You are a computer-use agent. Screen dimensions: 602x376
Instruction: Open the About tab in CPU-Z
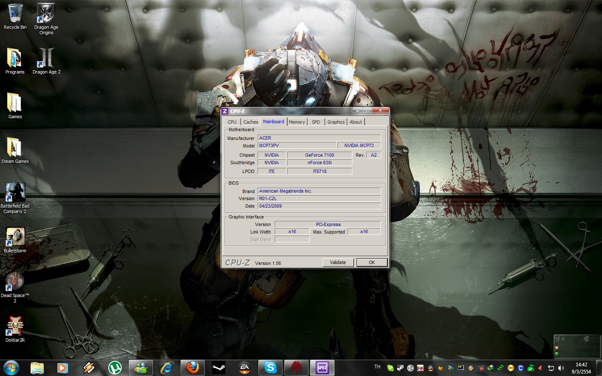click(x=356, y=122)
